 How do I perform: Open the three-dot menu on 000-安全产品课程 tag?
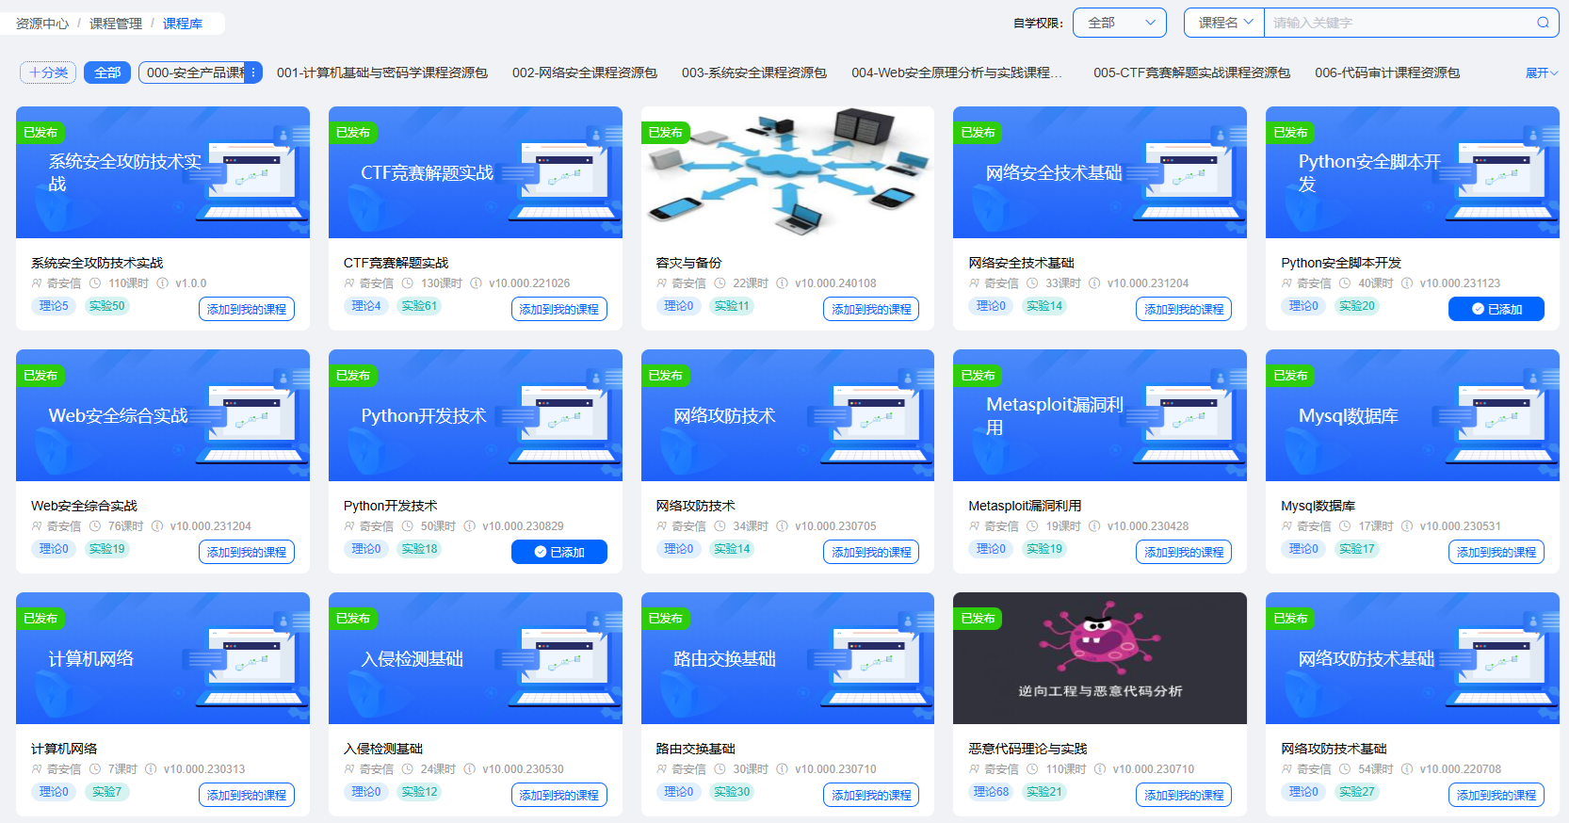tap(253, 73)
